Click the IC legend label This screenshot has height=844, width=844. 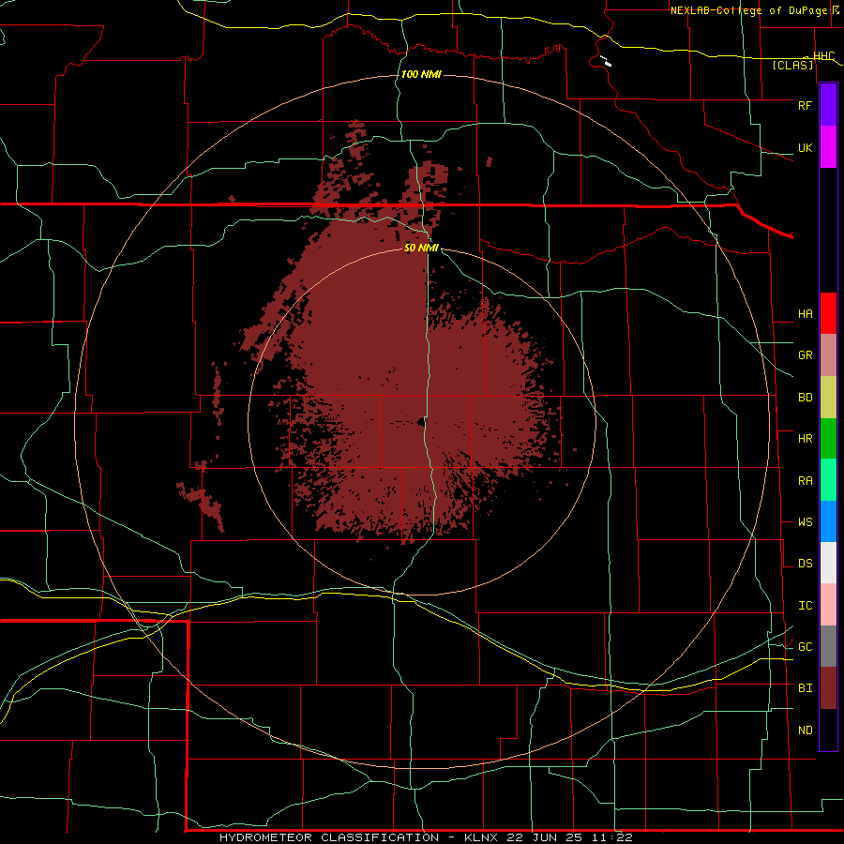pyautogui.click(x=805, y=606)
